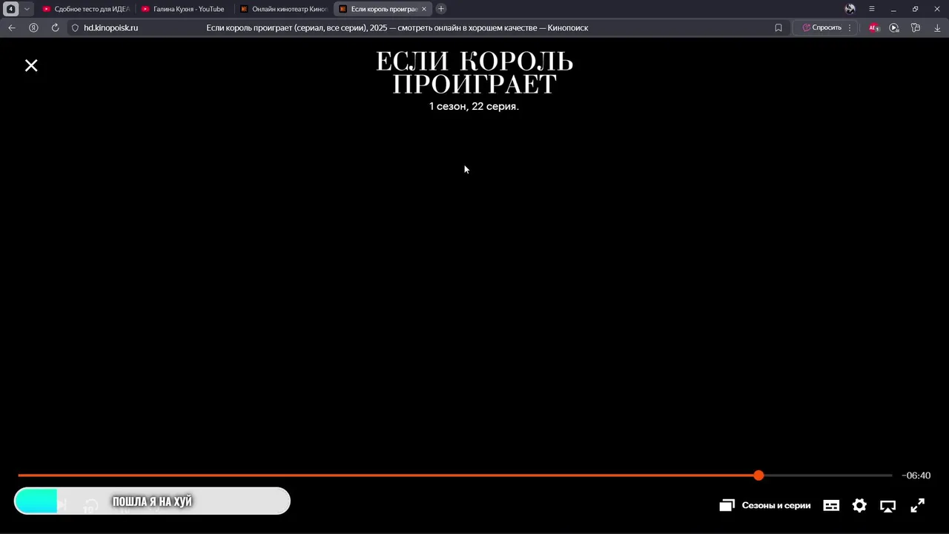Open the browser downloads panel
This screenshot has width=949, height=534.
[937, 27]
